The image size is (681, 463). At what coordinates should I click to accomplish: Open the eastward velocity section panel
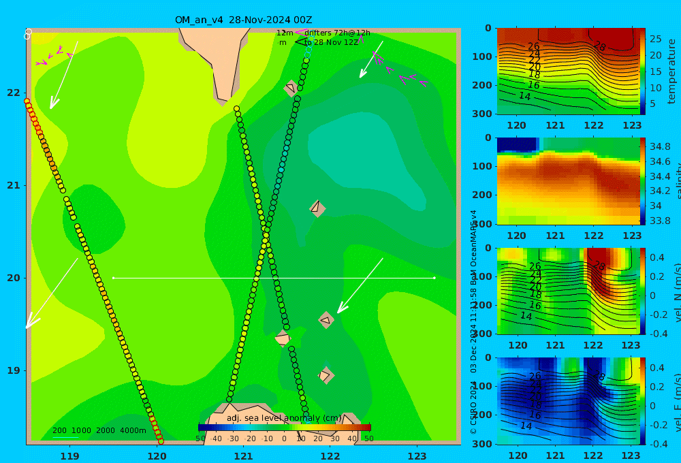point(568,401)
